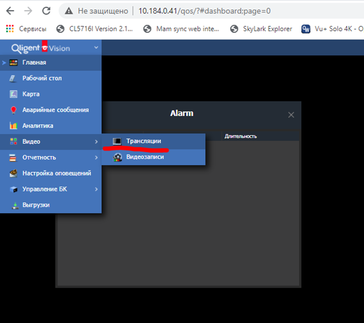The height and width of the screenshot is (323, 364).
Task: Open CL5716I Version bookmark
Action: pos(95,29)
